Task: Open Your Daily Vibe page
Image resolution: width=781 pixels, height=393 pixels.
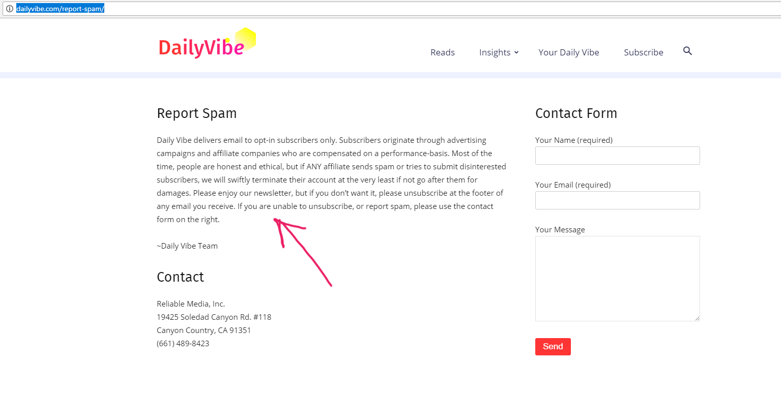Action: 569,52
